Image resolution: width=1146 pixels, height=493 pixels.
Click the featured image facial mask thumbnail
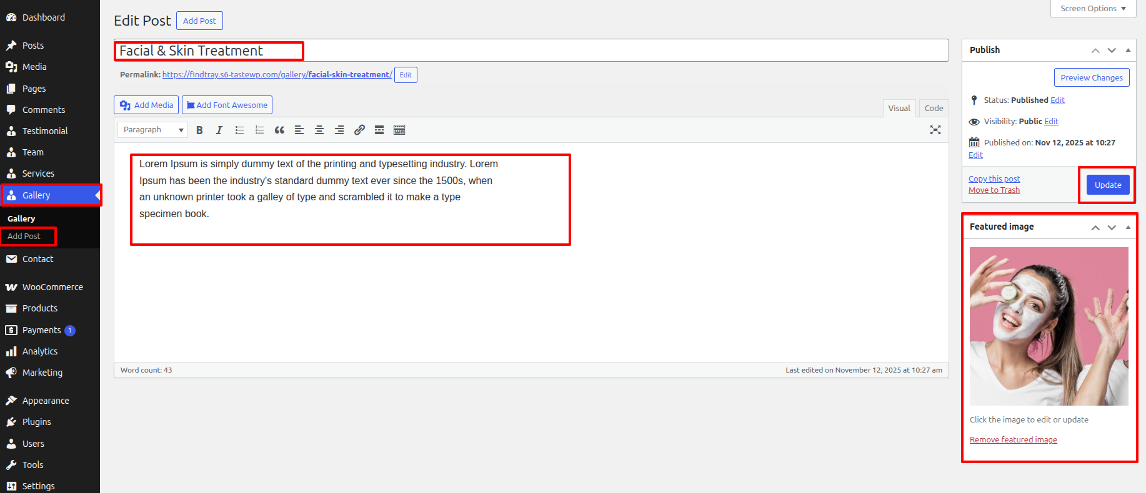(x=1049, y=326)
